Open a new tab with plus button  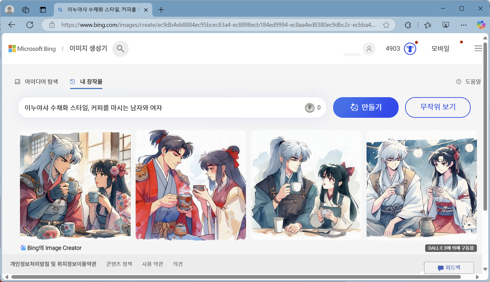pos(161,10)
